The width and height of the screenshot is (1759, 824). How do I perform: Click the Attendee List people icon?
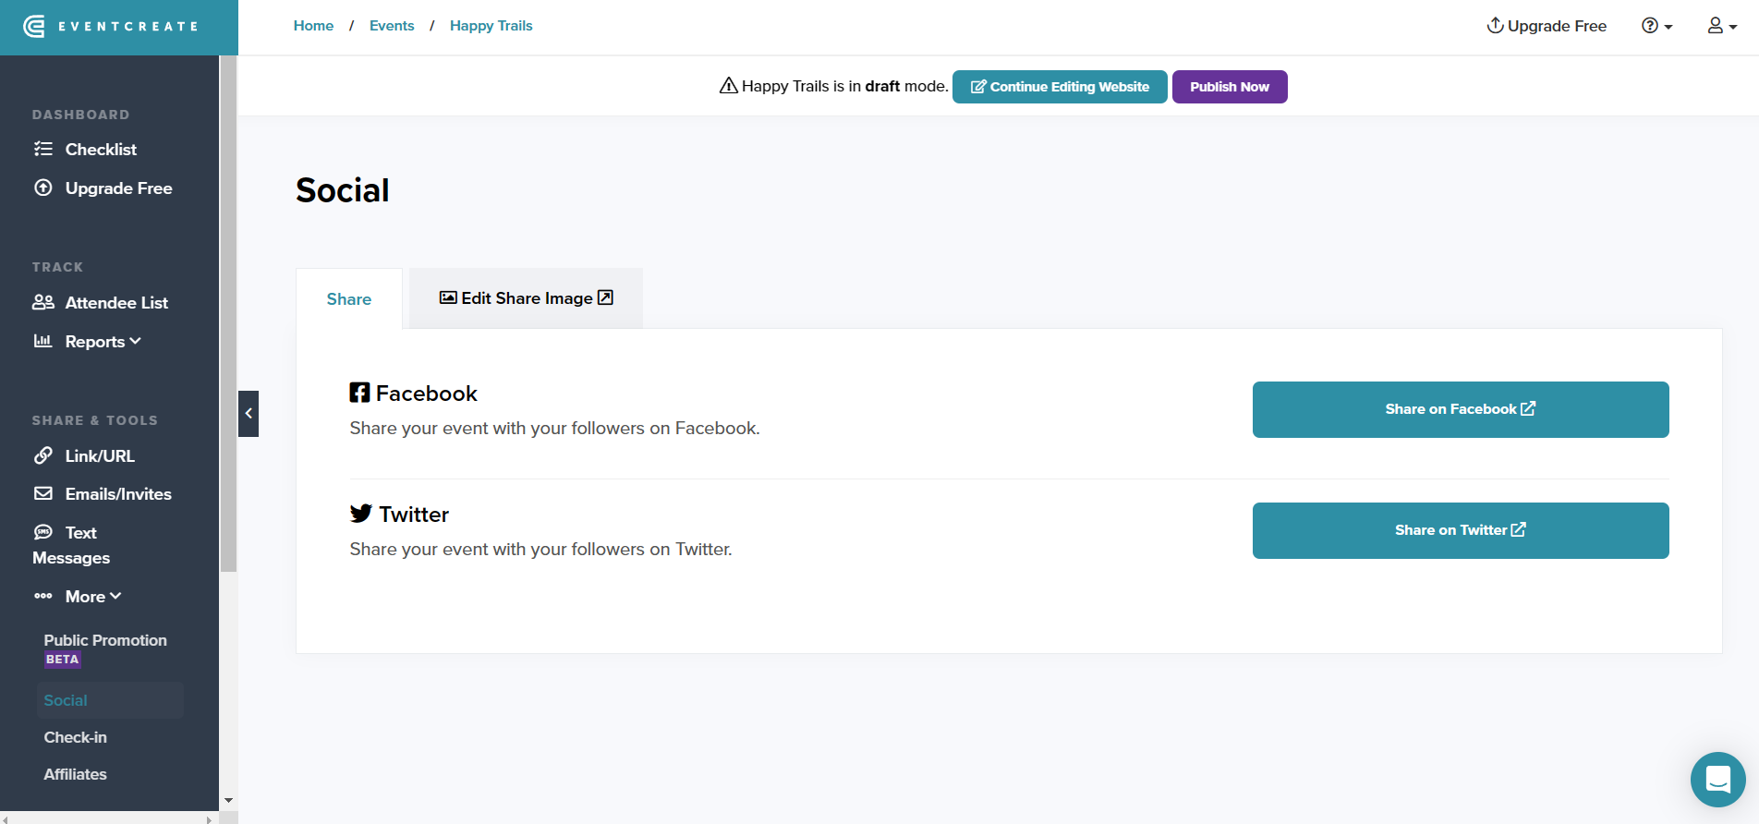pyautogui.click(x=43, y=302)
